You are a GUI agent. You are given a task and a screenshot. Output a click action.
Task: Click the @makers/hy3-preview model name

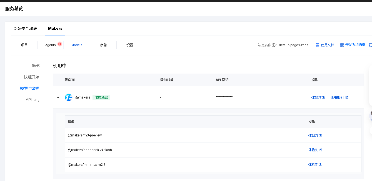point(85,135)
